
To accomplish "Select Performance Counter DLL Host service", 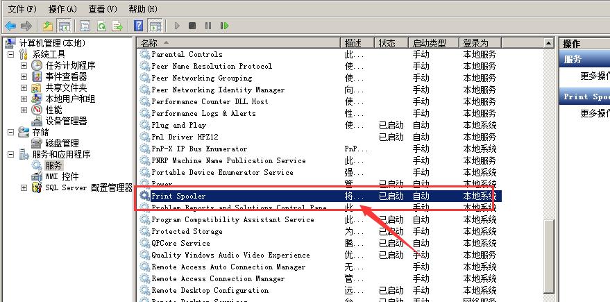I will tap(210, 101).
